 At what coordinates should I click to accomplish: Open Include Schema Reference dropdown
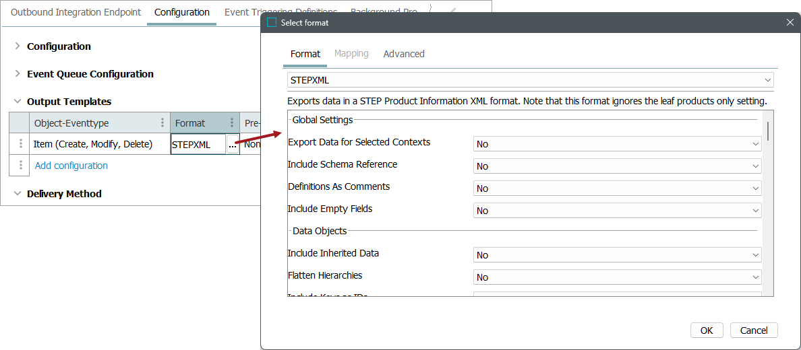(x=617, y=166)
